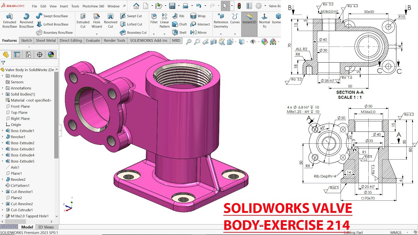Choose the Swept Boss/Base feature
The image size is (418, 235).
pos(52,16)
